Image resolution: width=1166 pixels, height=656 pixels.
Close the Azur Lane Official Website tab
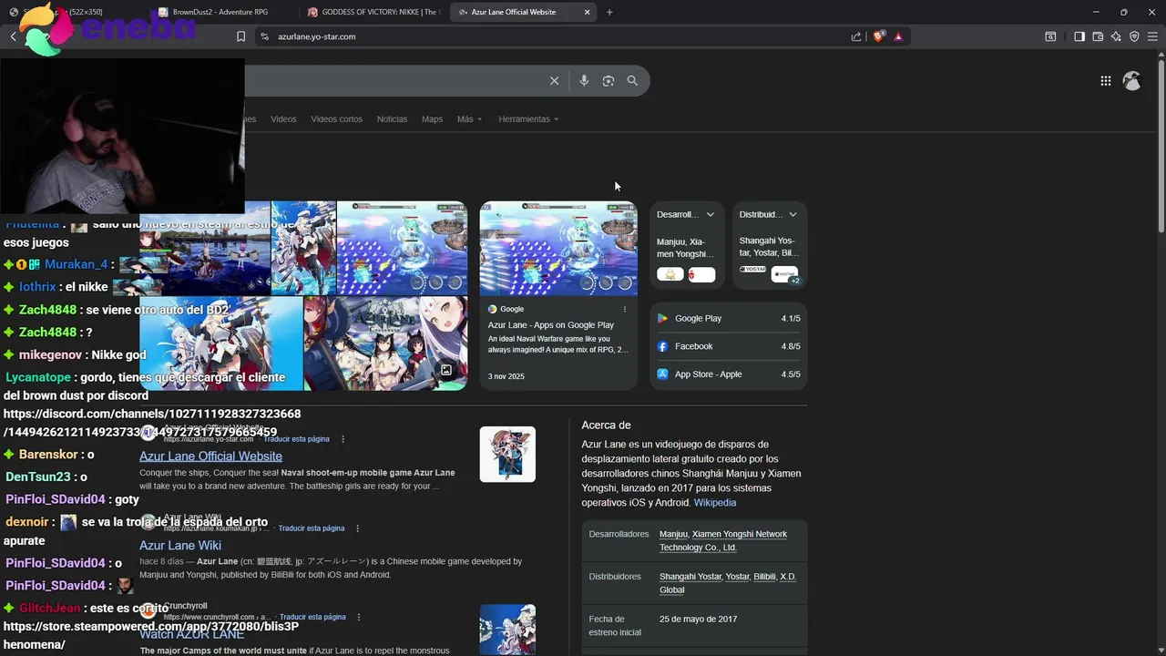587,12
